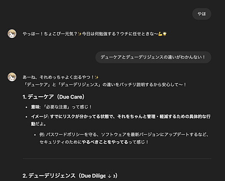Click the horizontal divider below the Due Care section
Screen dimensions: 225x181
tap(117, 159)
